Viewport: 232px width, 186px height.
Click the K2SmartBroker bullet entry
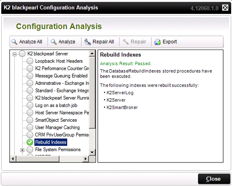[122, 107]
